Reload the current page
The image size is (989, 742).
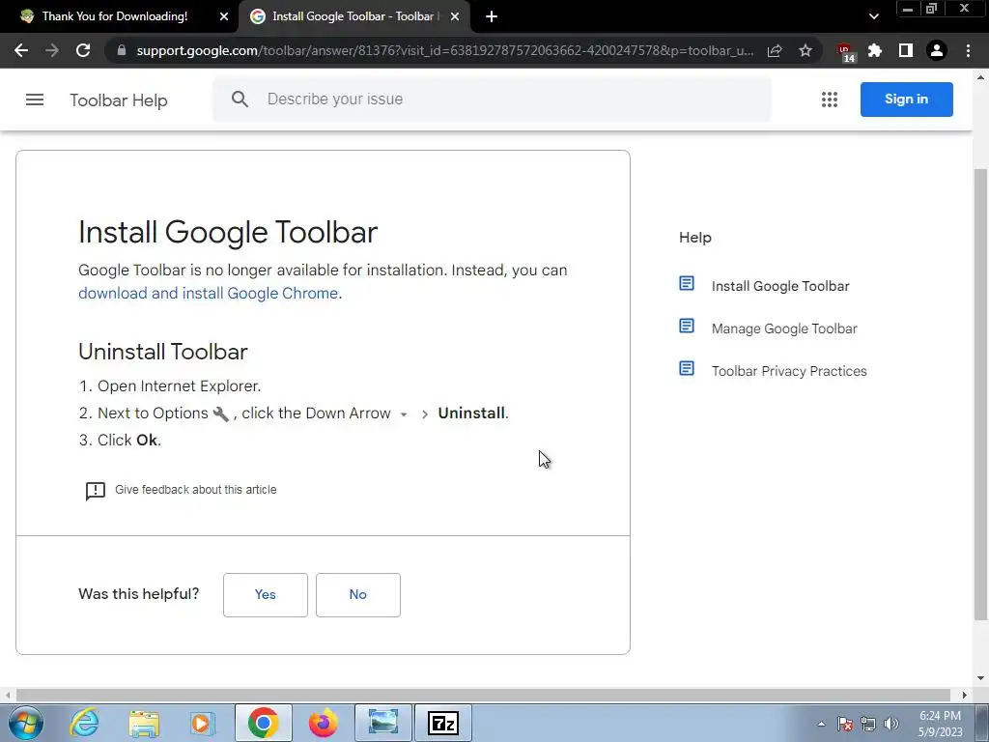[x=83, y=50]
